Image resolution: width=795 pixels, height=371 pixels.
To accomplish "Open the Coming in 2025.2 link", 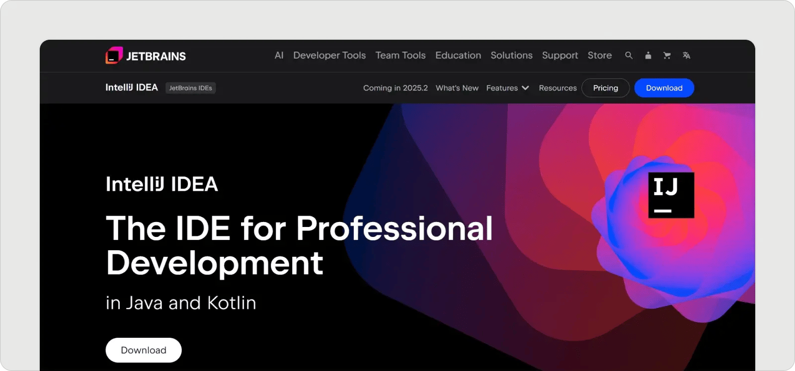I will [x=396, y=88].
